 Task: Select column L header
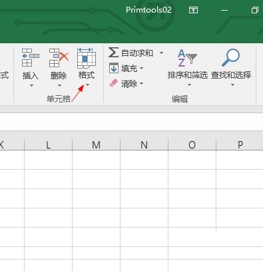point(48,144)
